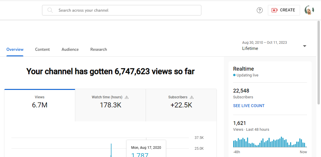
Task: Switch to the Content tab
Action: click(x=42, y=49)
